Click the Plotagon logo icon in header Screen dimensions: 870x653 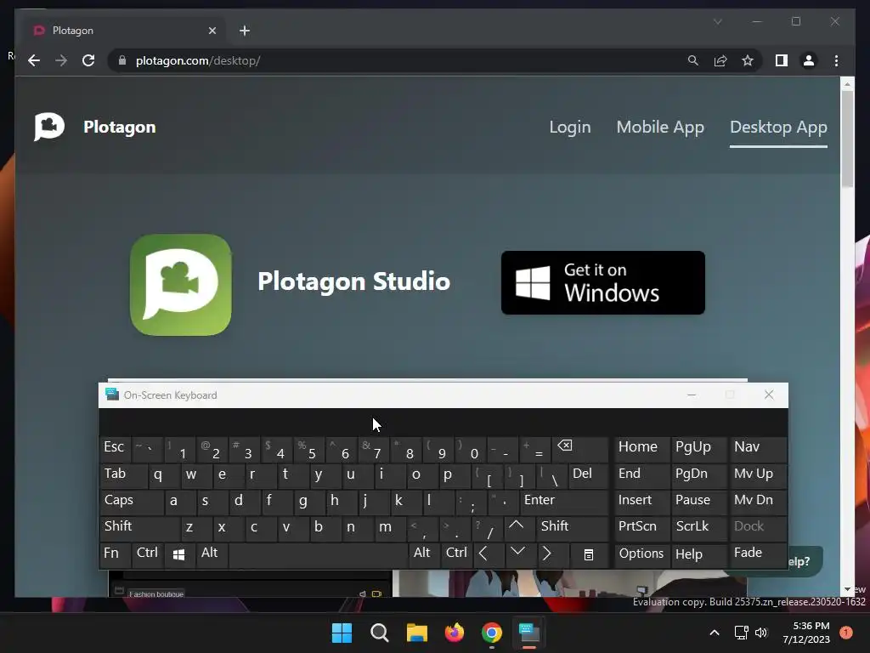coord(48,127)
